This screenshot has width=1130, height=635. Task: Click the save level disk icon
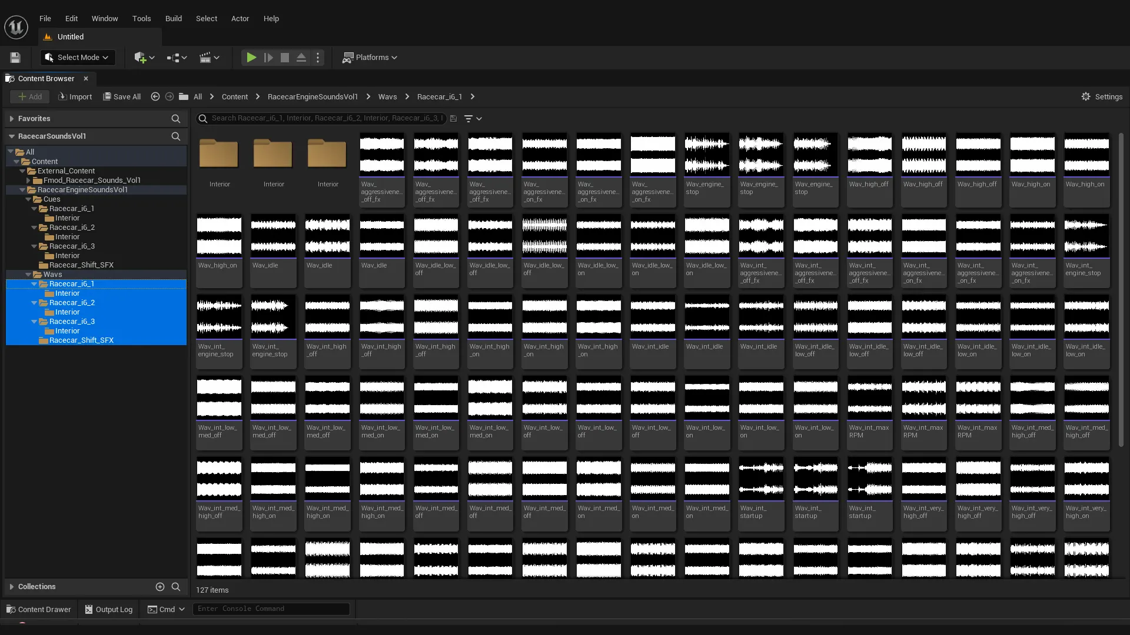15,58
